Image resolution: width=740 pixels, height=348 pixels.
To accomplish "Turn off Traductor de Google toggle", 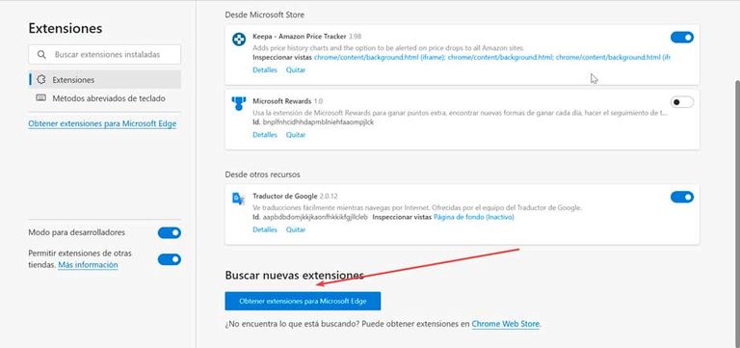I will click(x=682, y=197).
